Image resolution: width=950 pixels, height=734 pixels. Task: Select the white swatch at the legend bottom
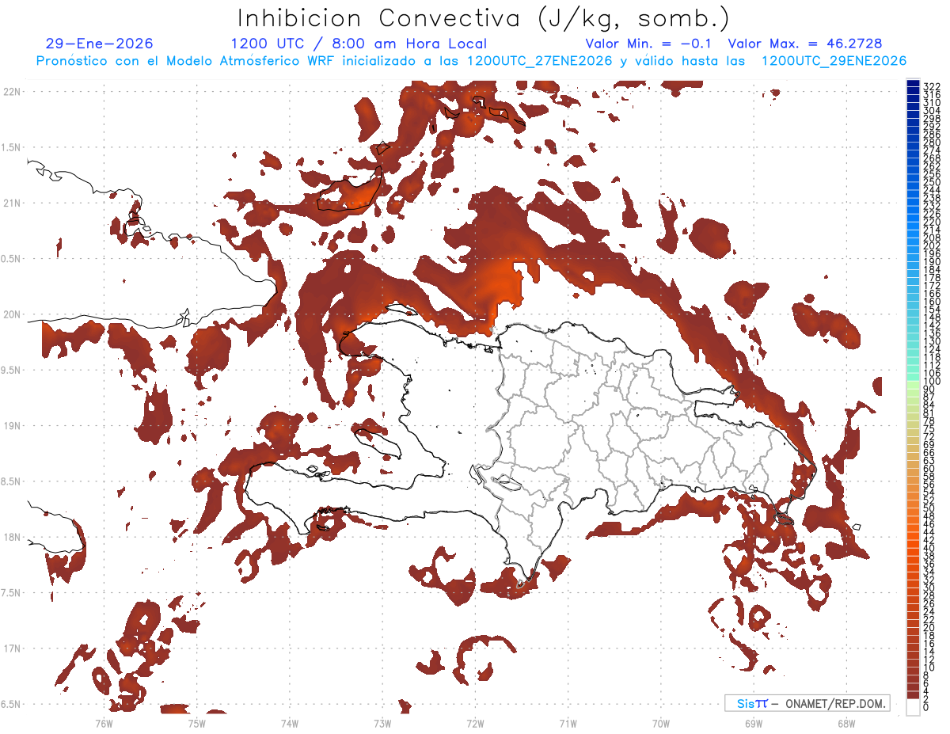coord(913,707)
